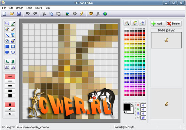The height and width of the screenshot is (130, 186).
Task: Redo the last undone action
Action: (35, 14)
